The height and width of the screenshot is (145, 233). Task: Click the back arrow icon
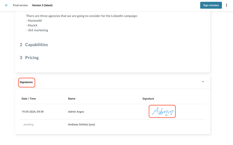click(x=6, y=5)
